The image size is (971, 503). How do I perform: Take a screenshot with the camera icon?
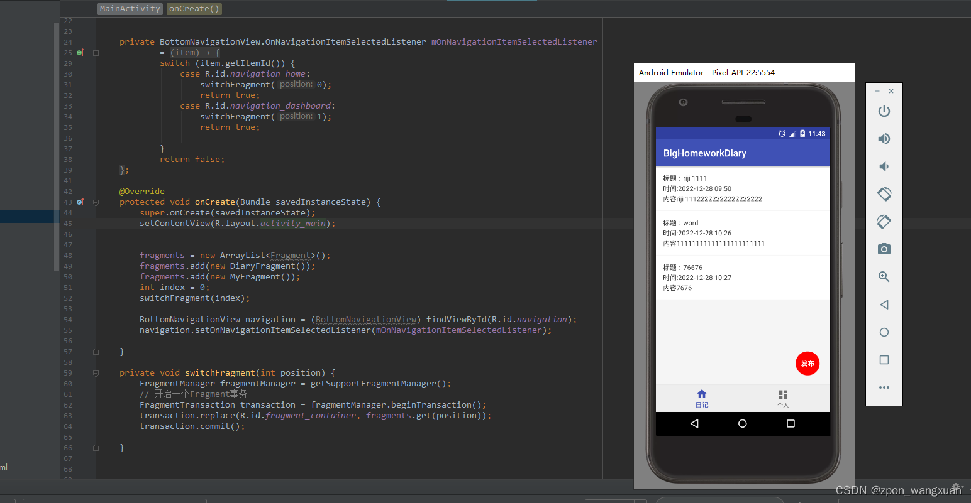point(884,249)
